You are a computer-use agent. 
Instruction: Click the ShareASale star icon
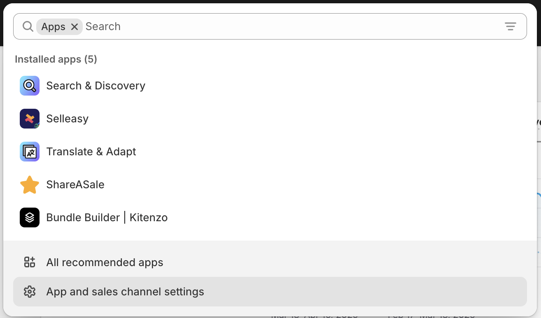(30, 185)
